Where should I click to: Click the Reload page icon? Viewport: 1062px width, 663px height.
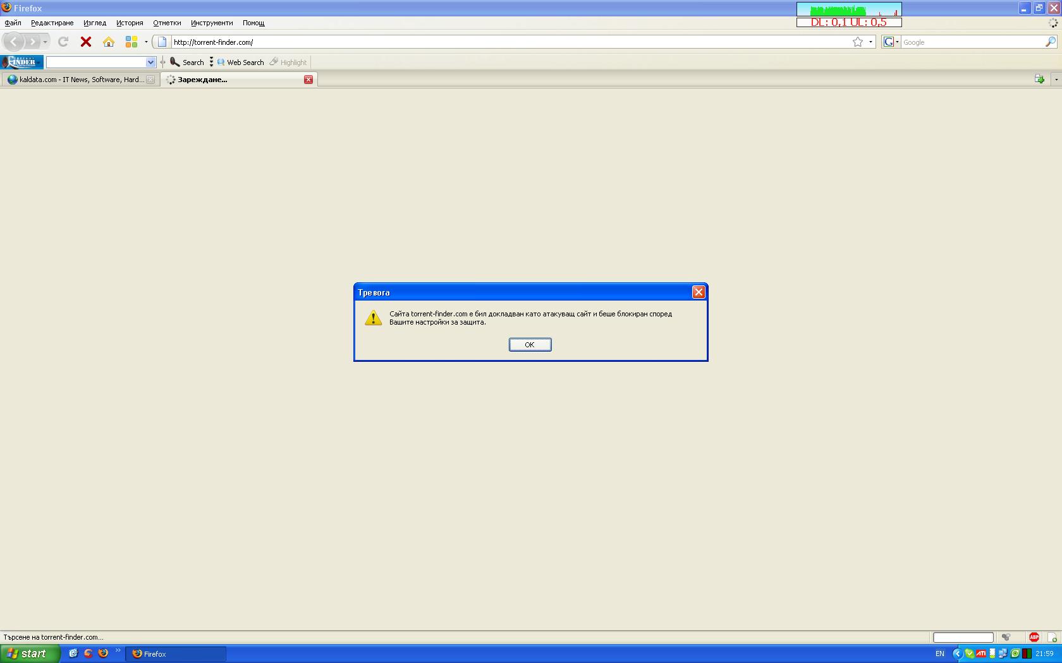pos(63,42)
